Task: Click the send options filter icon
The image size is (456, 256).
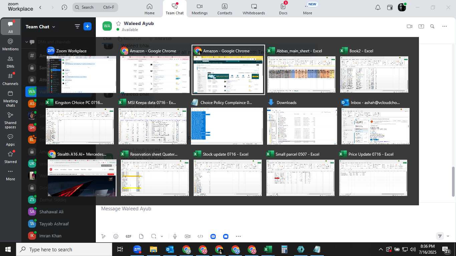Action: point(440,236)
